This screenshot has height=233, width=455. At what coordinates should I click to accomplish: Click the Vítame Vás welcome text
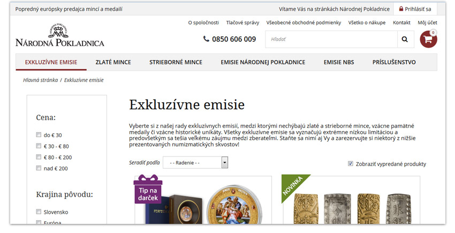334,9
